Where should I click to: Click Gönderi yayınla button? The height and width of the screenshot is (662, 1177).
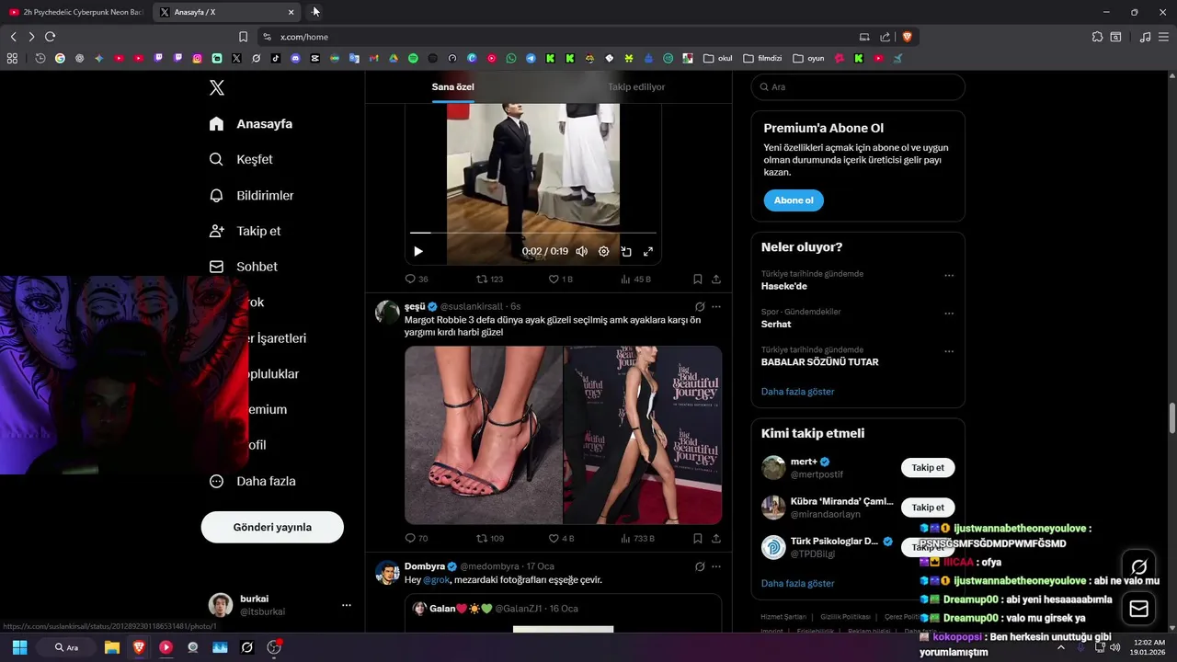click(272, 527)
